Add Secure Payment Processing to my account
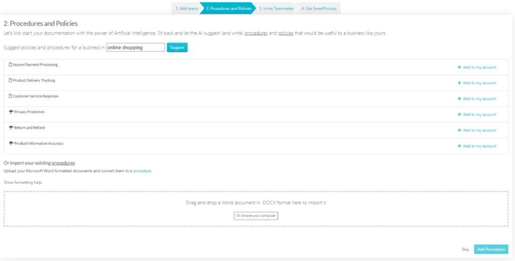The image size is (515, 261). coord(477,67)
